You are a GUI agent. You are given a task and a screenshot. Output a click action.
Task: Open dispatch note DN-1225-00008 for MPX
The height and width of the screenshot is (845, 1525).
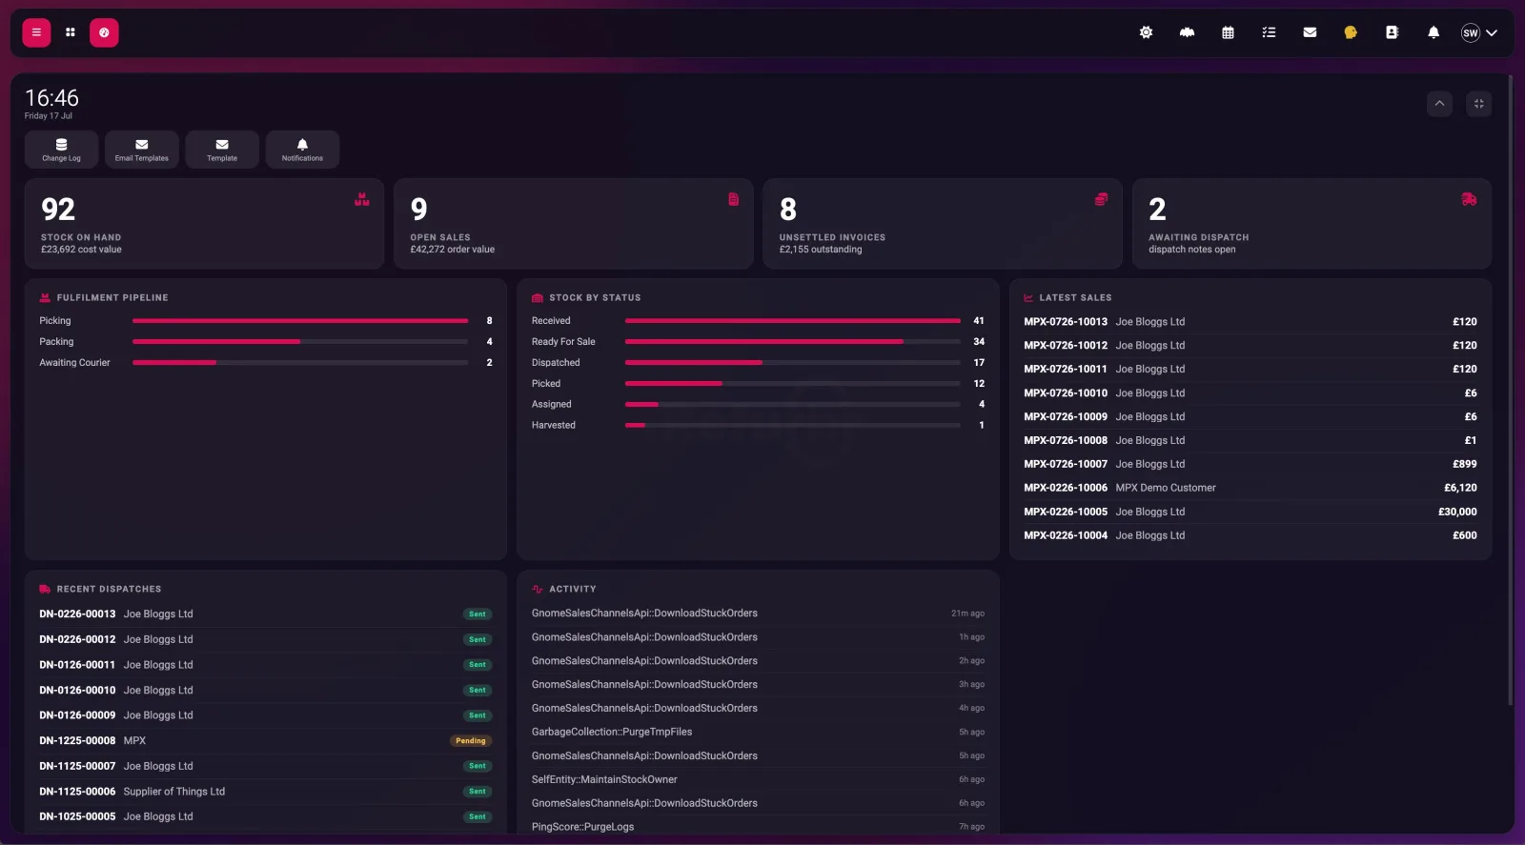[x=266, y=741]
